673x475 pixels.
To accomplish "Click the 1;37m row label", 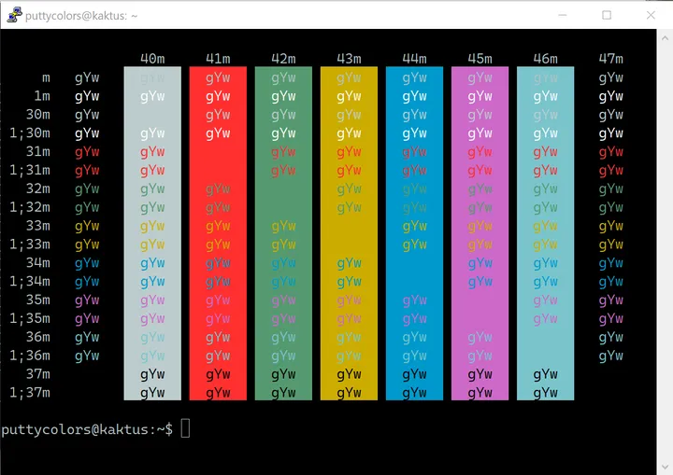I will 30,393.
